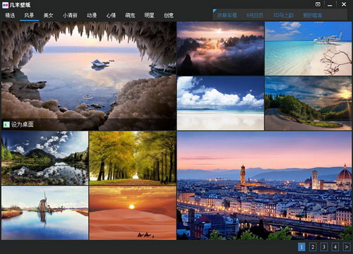Open the 动漫 category tab
The height and width of the screenshot is (254, 353).
click(92, 16)
